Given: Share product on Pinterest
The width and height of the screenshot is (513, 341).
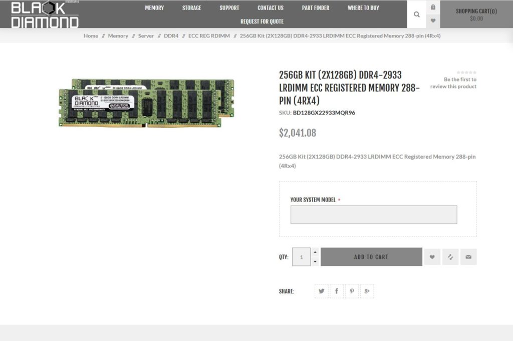Looking at the screenshot, I should pos(352,291).
